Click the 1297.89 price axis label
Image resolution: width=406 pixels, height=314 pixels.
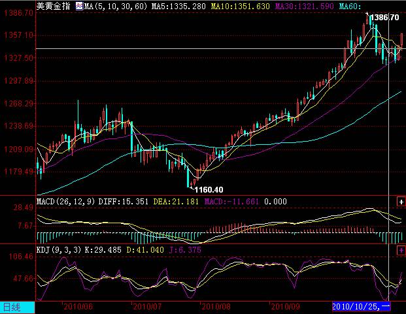pyautogui.click(x=19, y=81)
